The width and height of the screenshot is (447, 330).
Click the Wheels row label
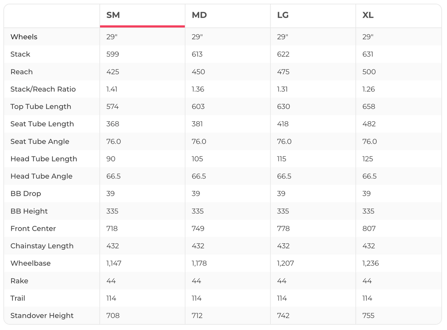[x=24, y=37]
